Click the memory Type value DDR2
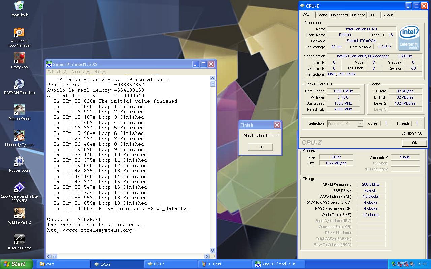The image size is (431, 269). click(x=336, y=157)
